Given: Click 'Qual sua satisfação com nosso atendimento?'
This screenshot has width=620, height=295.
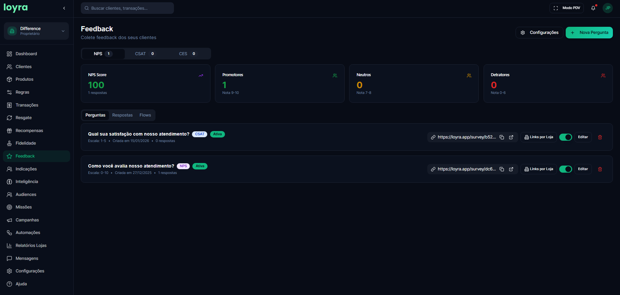Looking at the screenshot, I should tap(139, 134).
